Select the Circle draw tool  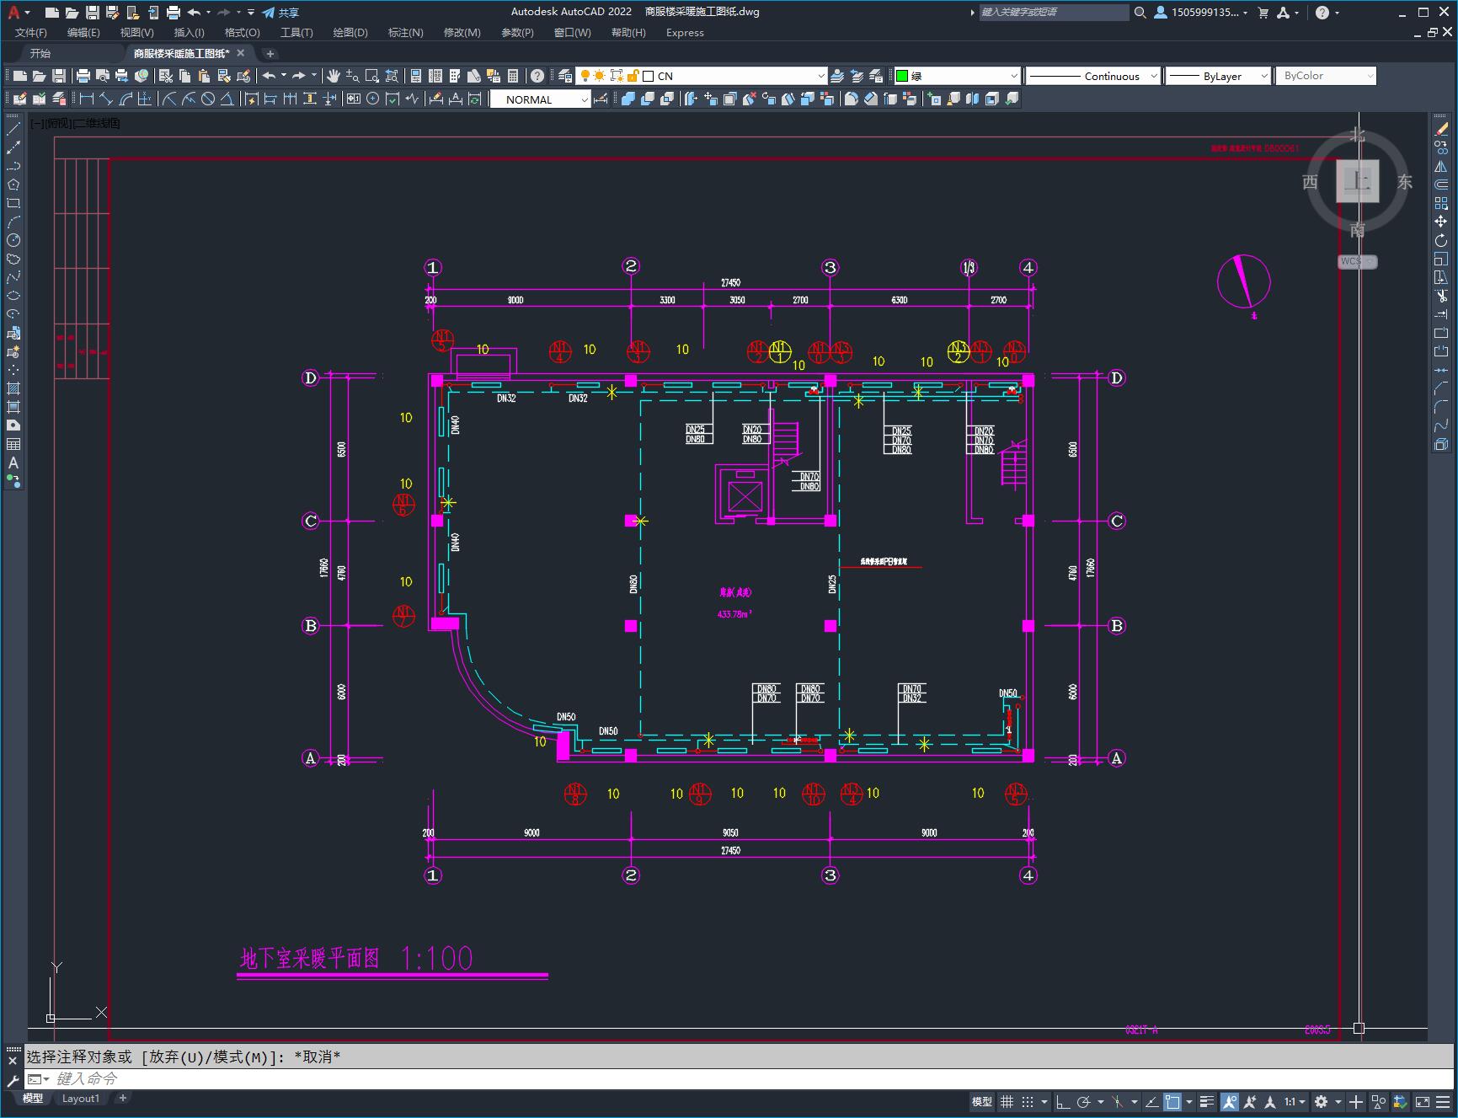13,241
